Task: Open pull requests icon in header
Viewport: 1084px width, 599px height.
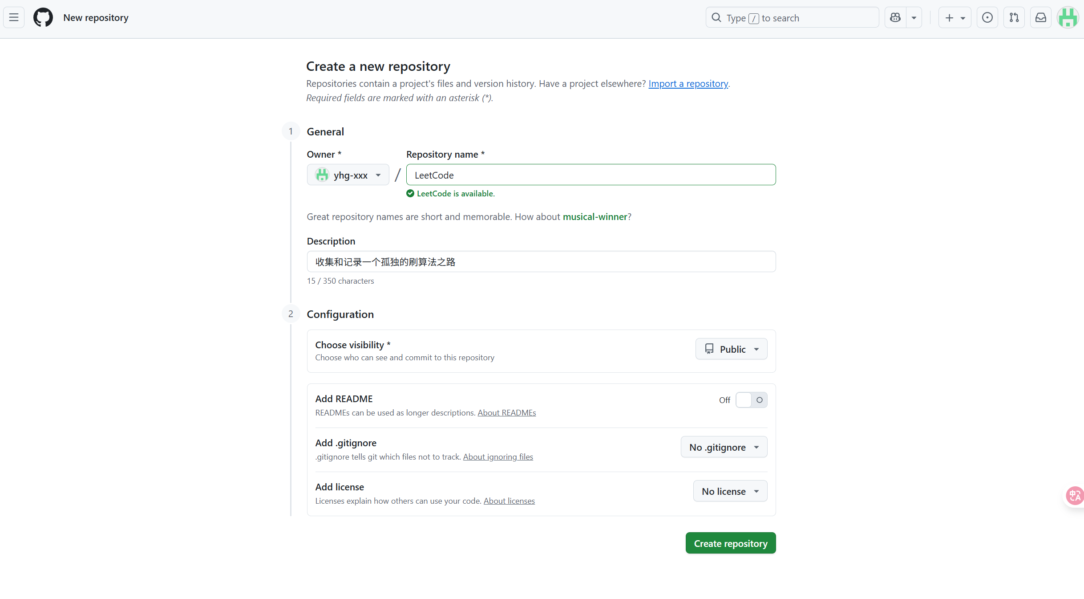Action: 1014,18
